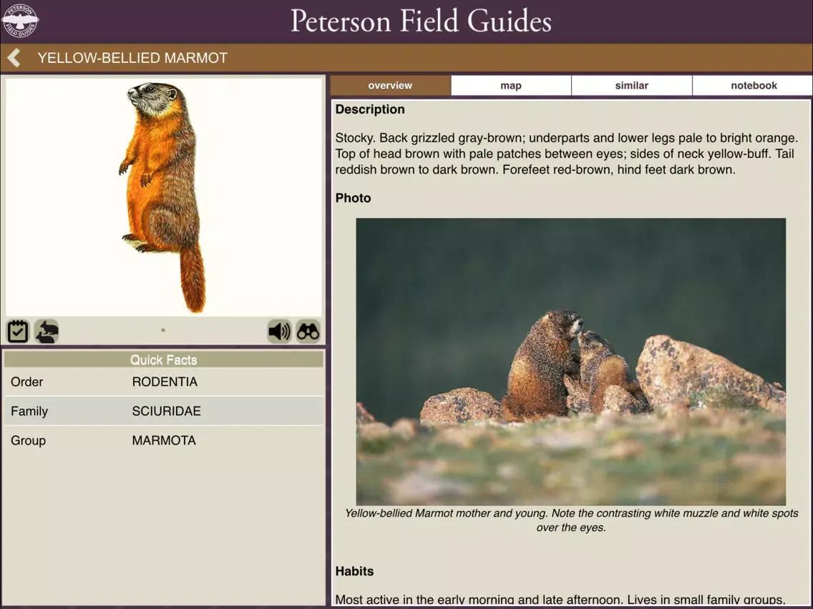This screenshot has height=609, width=813.
Task: Click the Photo heading
Action: point(353,198)
